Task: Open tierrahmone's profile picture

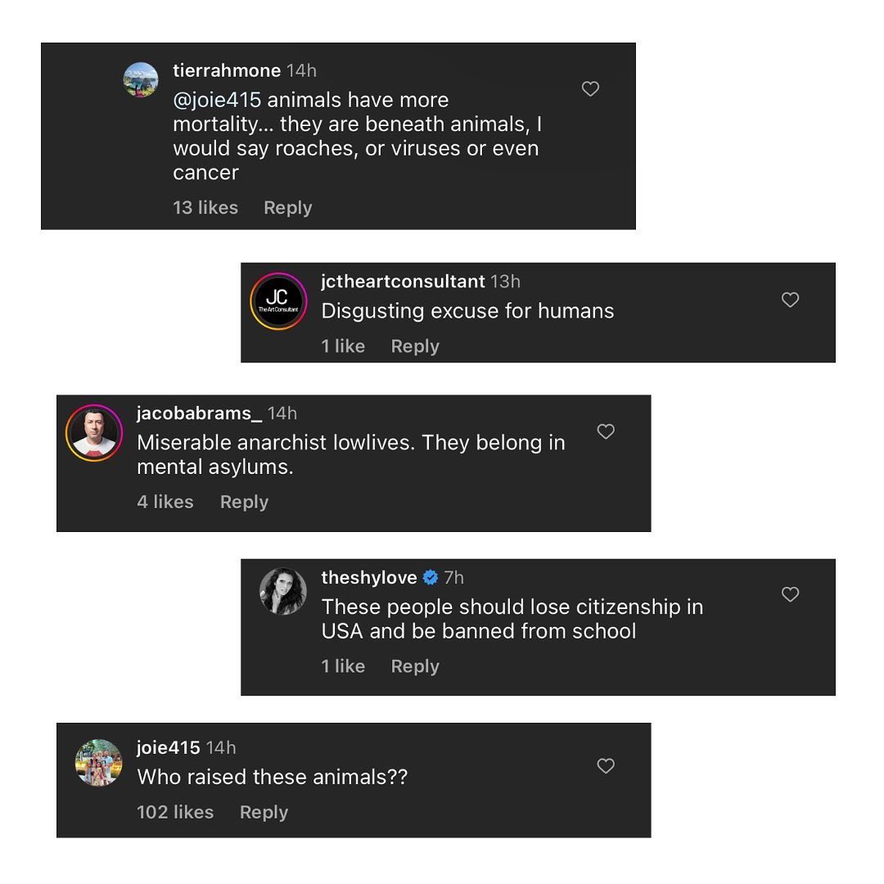Action: coord(141,80)
